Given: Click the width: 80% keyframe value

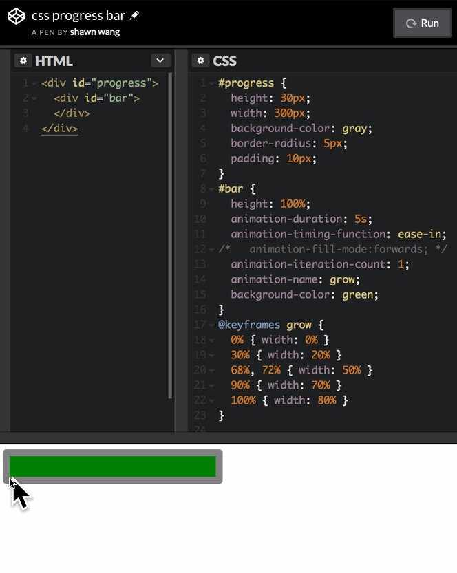Looking at the screenshot, I should (x=305, y=400).
